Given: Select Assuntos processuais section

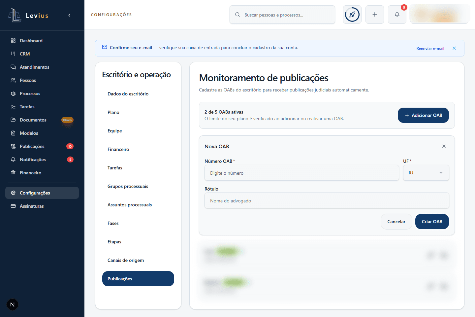Looking at the screenshot, I should tap(138, 205).
